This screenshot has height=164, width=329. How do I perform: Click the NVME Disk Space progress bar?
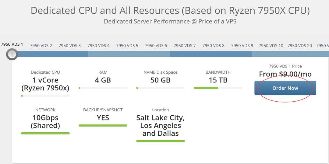tap(161, 88)
